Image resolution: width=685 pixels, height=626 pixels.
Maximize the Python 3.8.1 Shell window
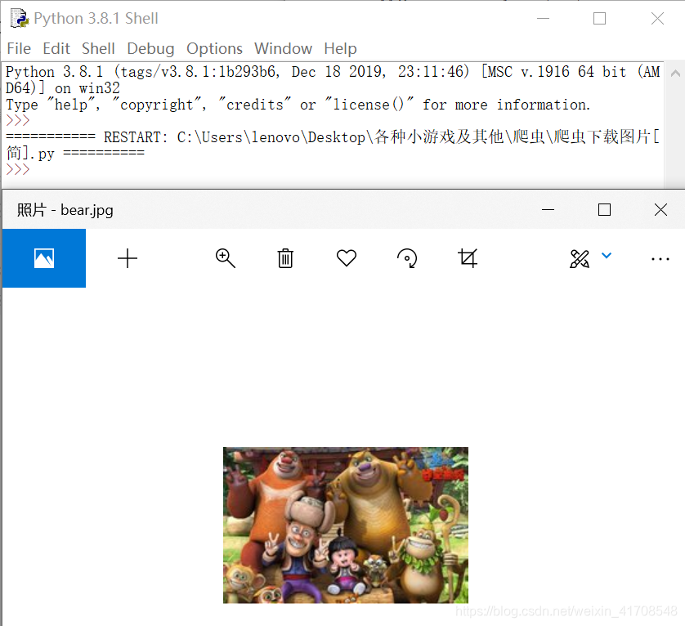(599, 18)
